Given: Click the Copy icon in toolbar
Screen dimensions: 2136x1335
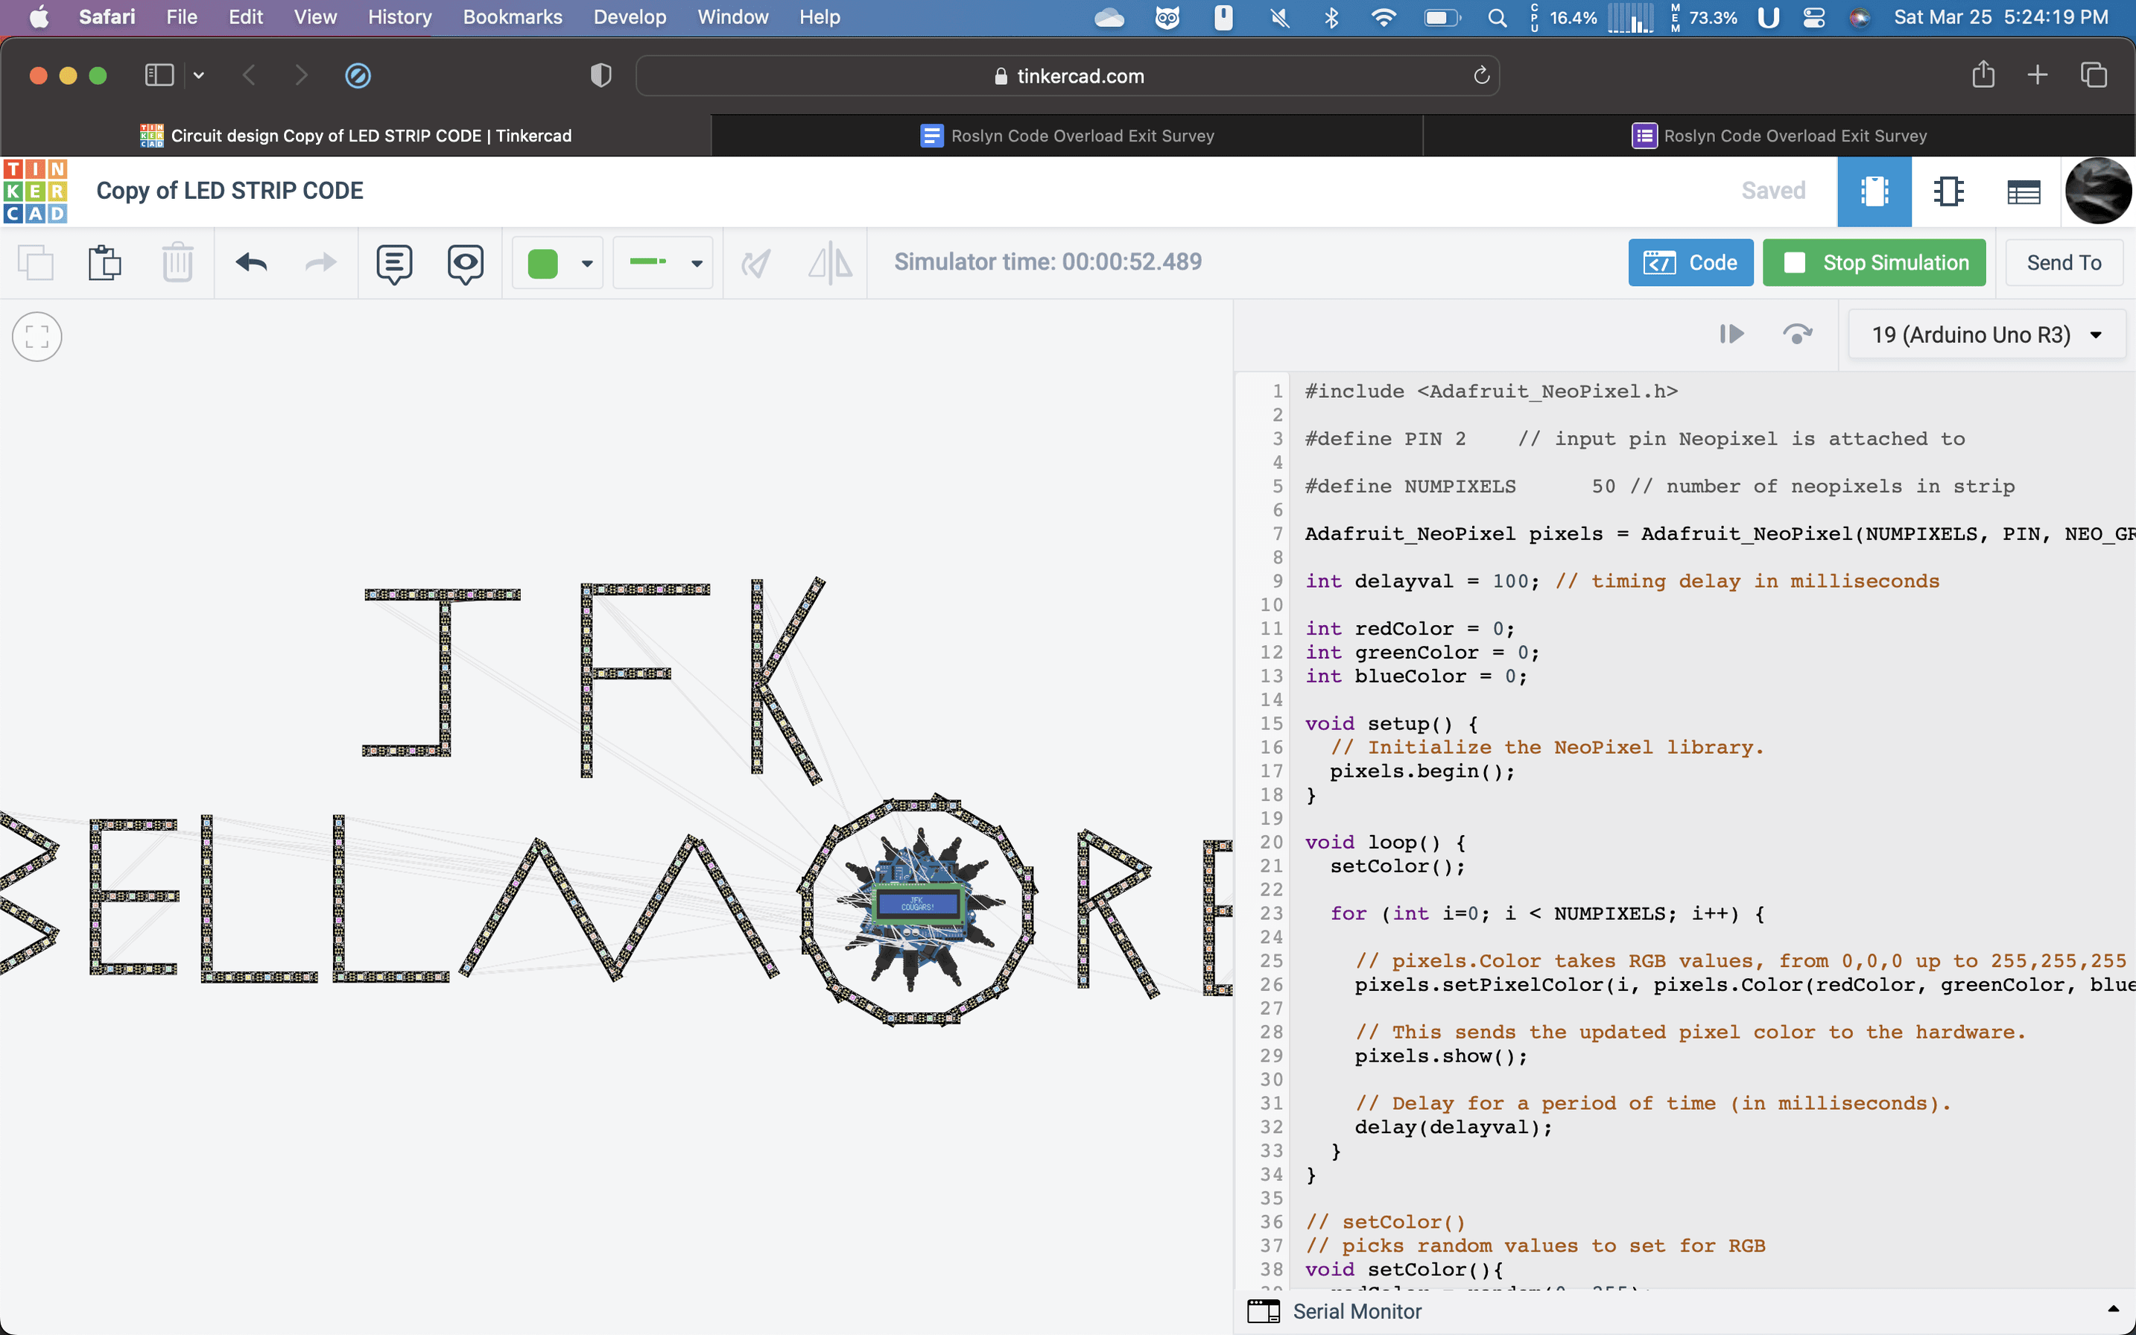Looking at the screenshot, I should tap(35, 262).
